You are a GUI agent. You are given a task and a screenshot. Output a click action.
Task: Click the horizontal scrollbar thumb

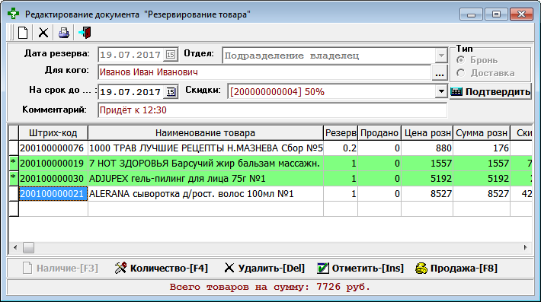[x=28, y=247]
